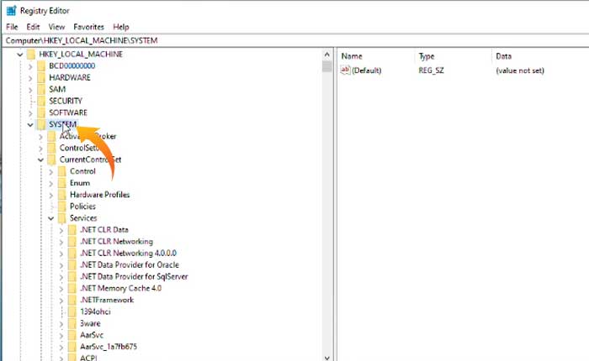Click the (value not set) data cell
Image resolution: width=589 pixels, height=361 pixels.
tap(520, 71)
